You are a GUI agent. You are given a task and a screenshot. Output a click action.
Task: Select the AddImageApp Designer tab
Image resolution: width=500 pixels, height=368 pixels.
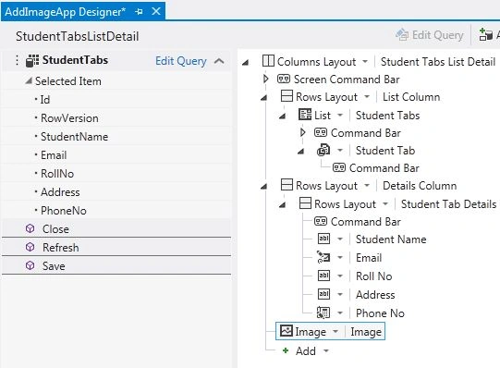65,12
